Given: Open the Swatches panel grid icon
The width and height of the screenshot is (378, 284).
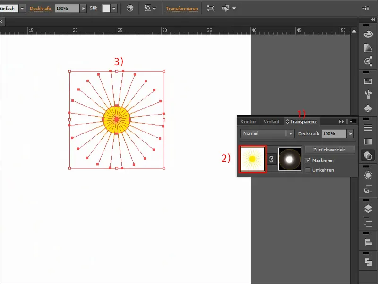Looking at the screenshot, I should click(x=368, y=81).
